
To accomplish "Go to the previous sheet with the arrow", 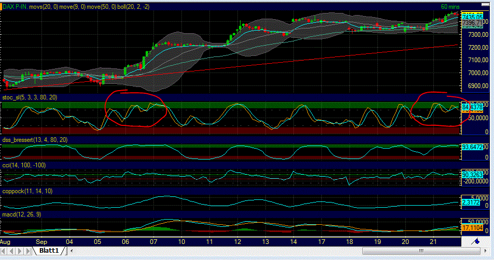I will coord(11,251).
